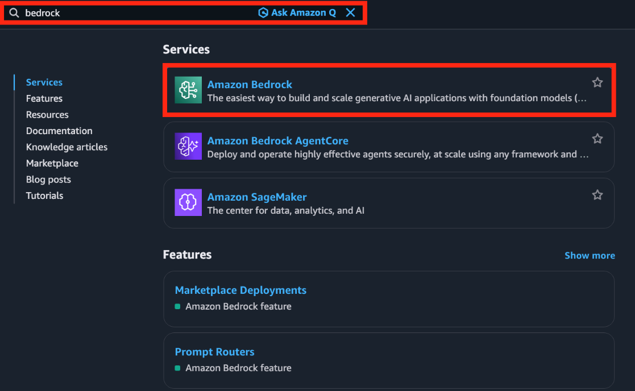This screenshot has width=635, height=391.
Task: Favorite Amazon Bedrock AgentCore with the star
Action: pos(597,139)
